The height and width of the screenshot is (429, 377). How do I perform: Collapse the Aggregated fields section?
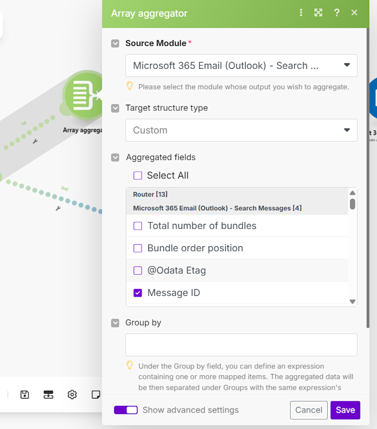115,158
